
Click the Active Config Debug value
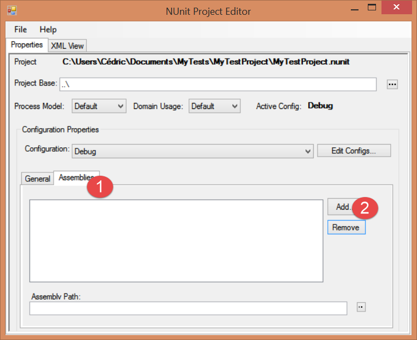pos(320,106)
